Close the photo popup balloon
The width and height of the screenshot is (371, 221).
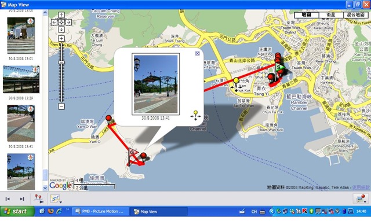coord(197,54)
